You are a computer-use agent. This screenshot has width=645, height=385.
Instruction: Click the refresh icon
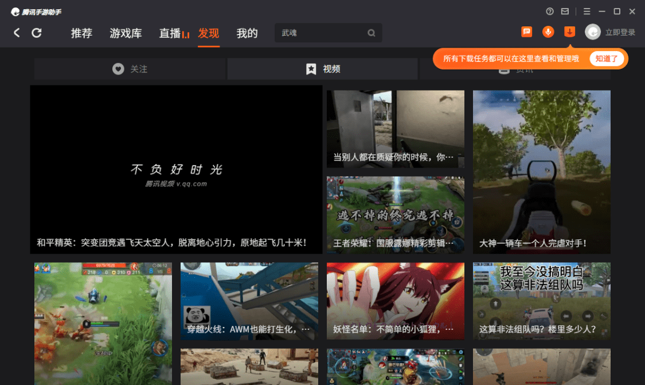click(x=37, y=33)
